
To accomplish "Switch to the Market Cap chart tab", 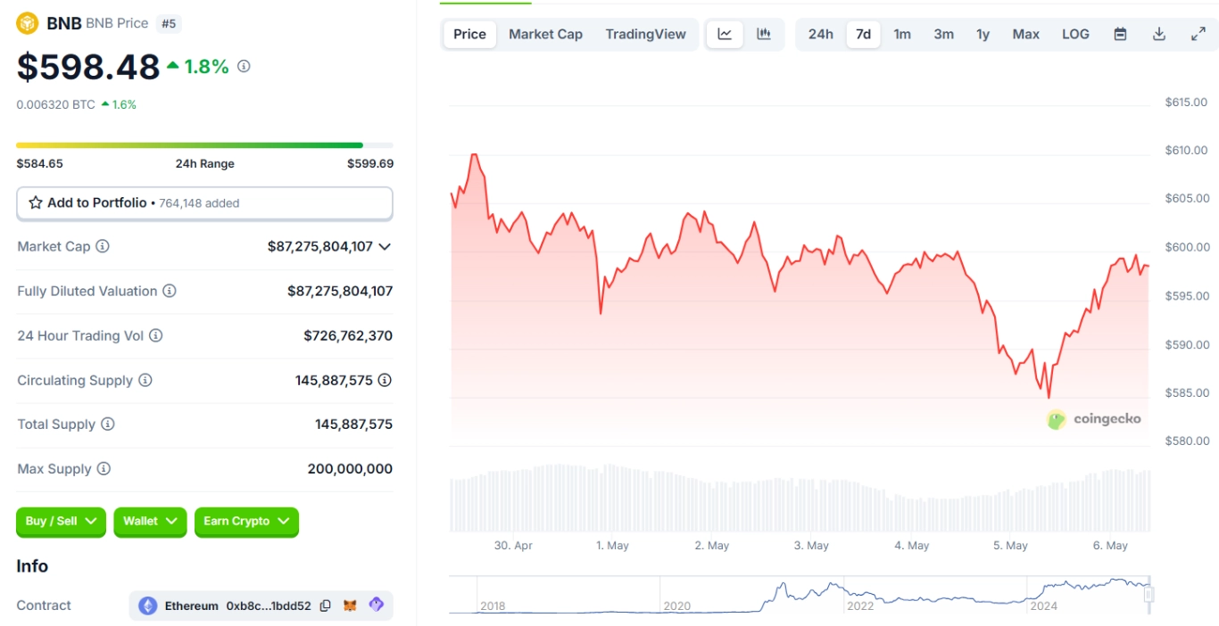I will click(x=545, y=34).
